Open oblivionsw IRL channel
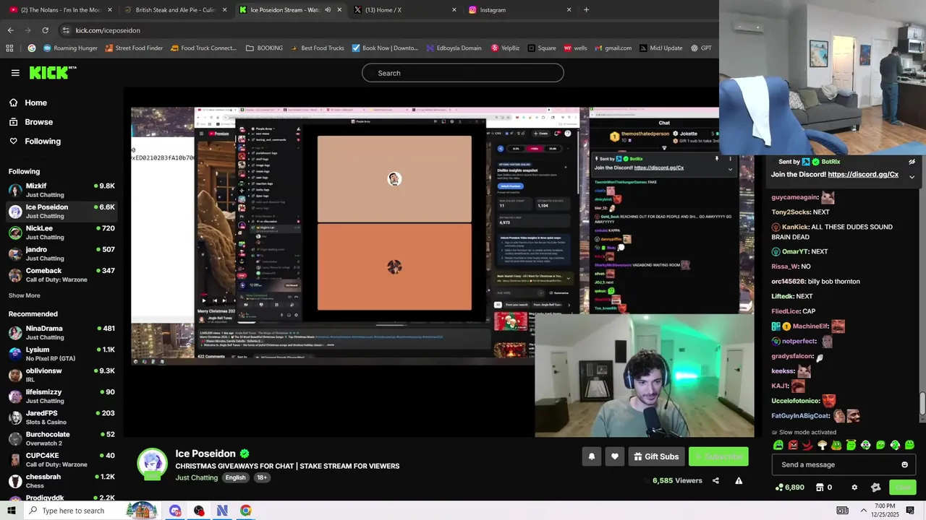The height and width of the screenshot is (520, 926). coord(61,375)
